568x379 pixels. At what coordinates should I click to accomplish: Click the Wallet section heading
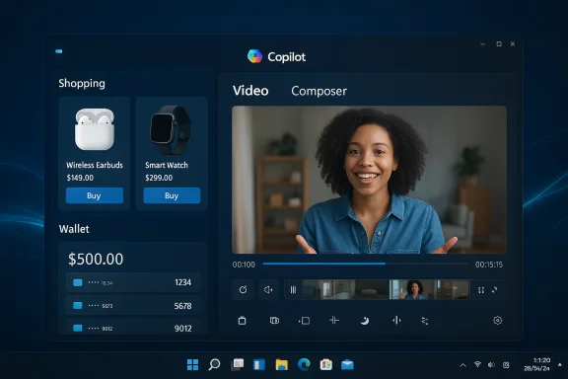(74, 229)
